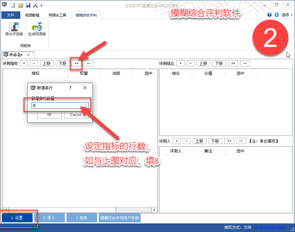The width and height of the screenshot is (295, 232).
Task: Switch to the 2.录入 step tab
Action: (x=49, y=218)
